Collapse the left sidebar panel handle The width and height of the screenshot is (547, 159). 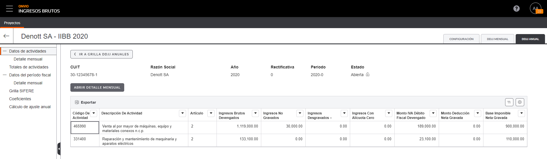(x=59, y=149)
